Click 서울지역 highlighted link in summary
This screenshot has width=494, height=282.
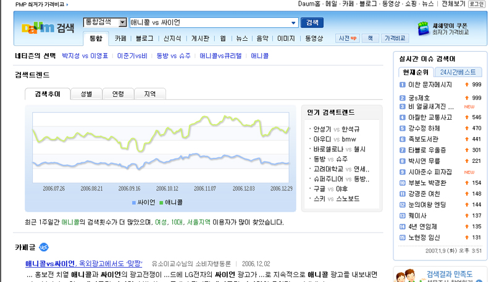coord(198,222)
